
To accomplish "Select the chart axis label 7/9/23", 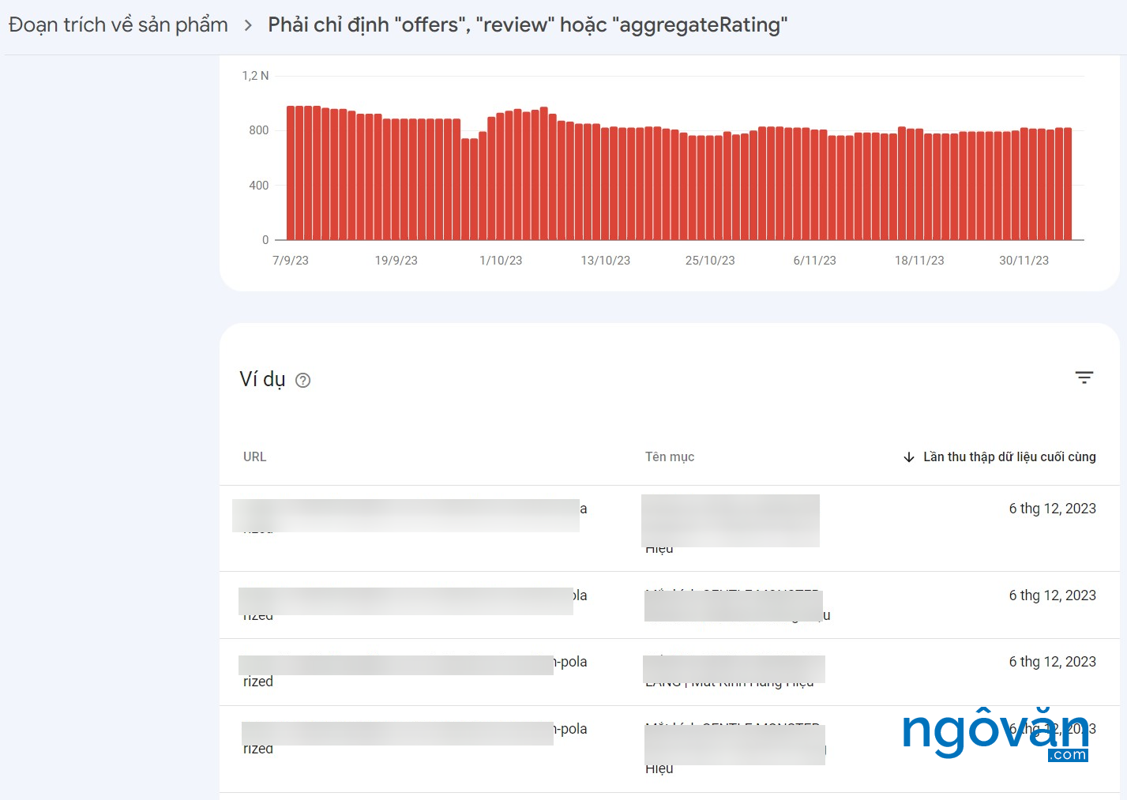I will [x=291, y=261].
